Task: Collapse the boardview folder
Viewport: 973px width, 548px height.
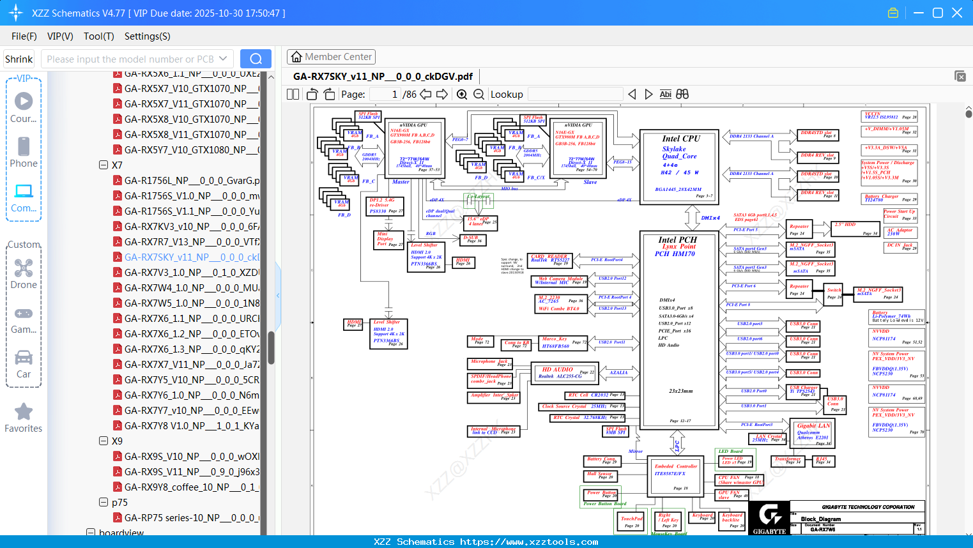Action: (x=91, y=532)
